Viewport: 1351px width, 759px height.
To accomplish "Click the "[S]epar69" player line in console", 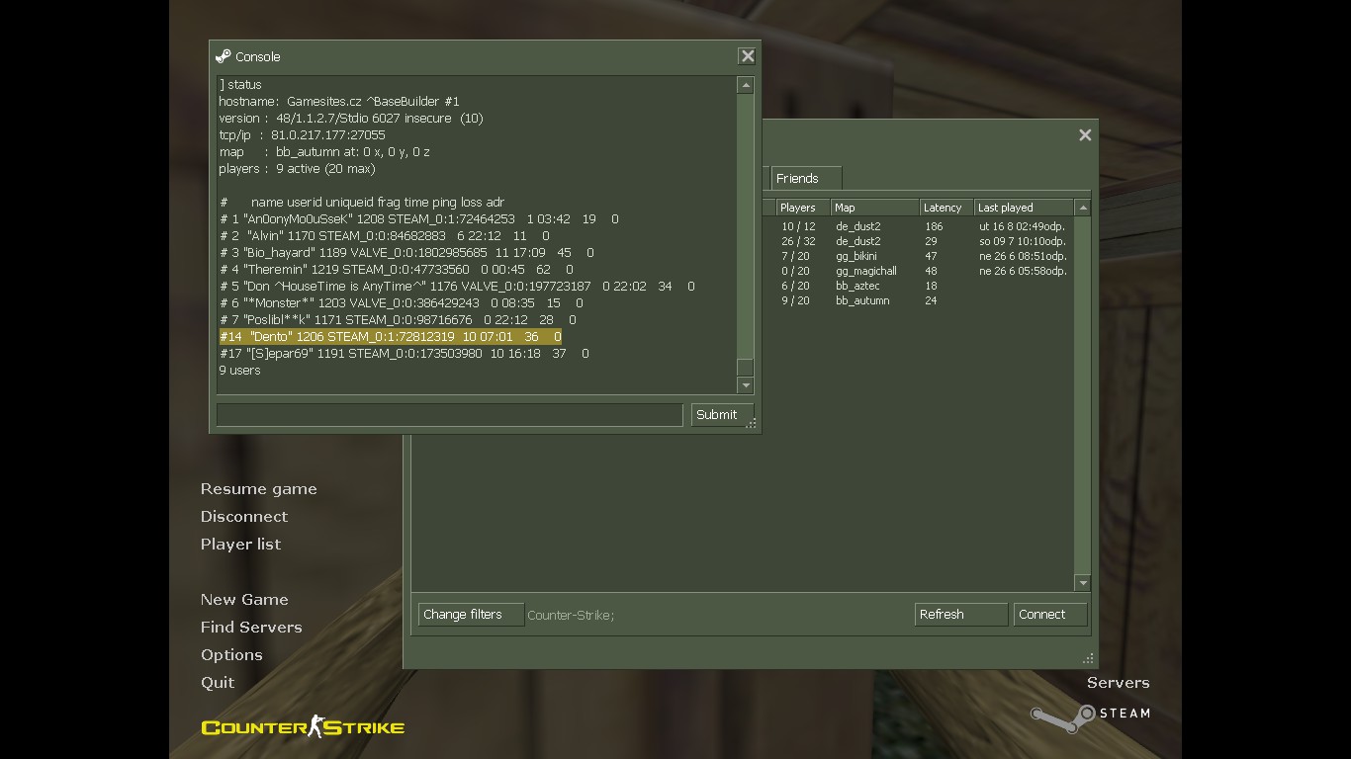I will tap(404, 354).
